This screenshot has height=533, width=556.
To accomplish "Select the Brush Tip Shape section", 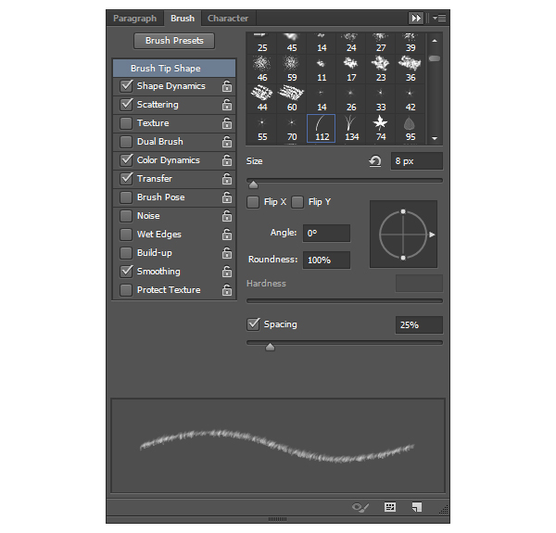I will (x=174, y=69).
